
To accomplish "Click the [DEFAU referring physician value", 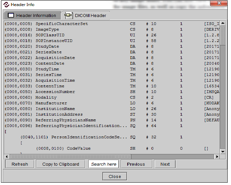I will pos(212,120).
